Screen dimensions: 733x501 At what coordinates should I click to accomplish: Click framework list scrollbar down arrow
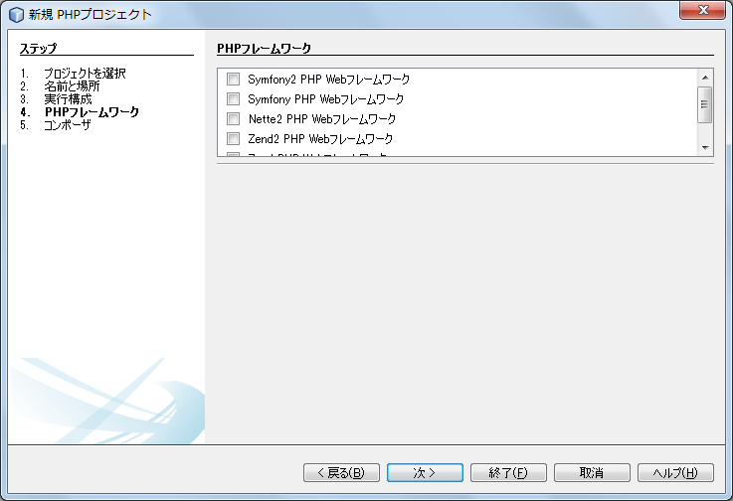[705, 148]
